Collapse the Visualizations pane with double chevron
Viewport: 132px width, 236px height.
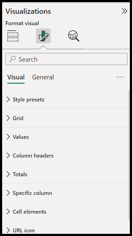tap(124, 11)
